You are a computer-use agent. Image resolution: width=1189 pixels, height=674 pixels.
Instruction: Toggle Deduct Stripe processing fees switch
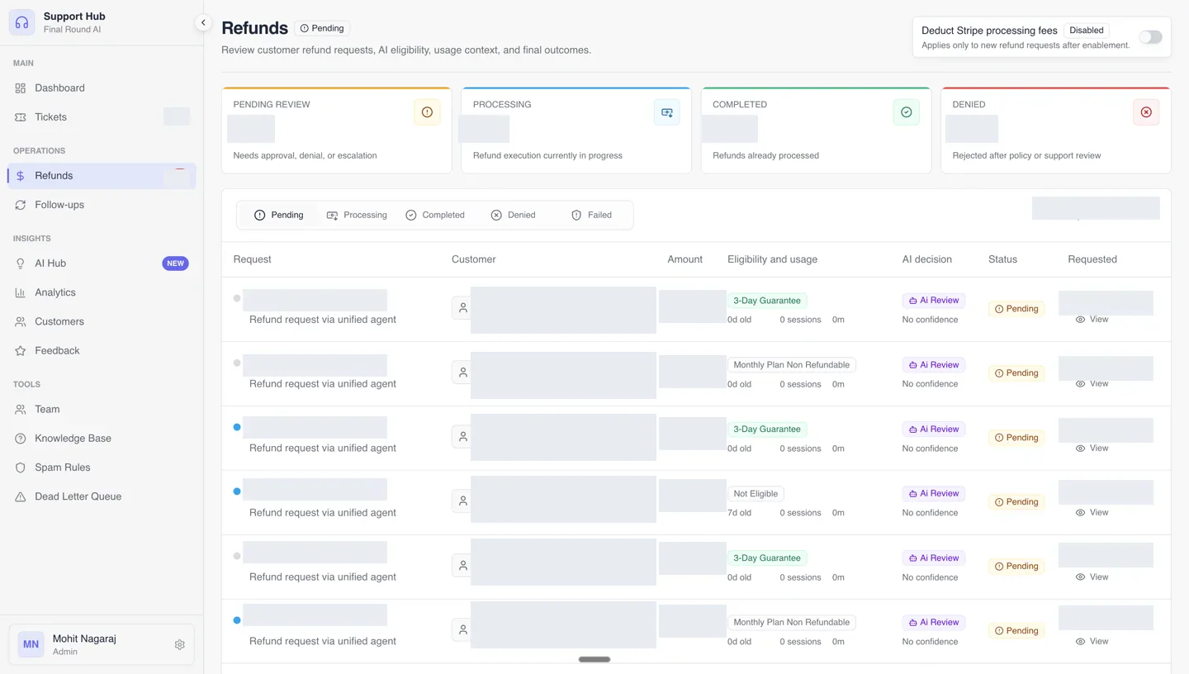pos(1150,37)
